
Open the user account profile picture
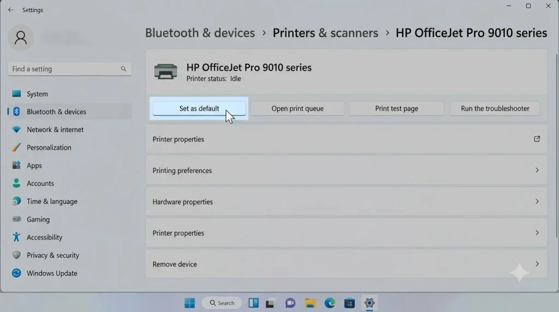pos(21,38)
